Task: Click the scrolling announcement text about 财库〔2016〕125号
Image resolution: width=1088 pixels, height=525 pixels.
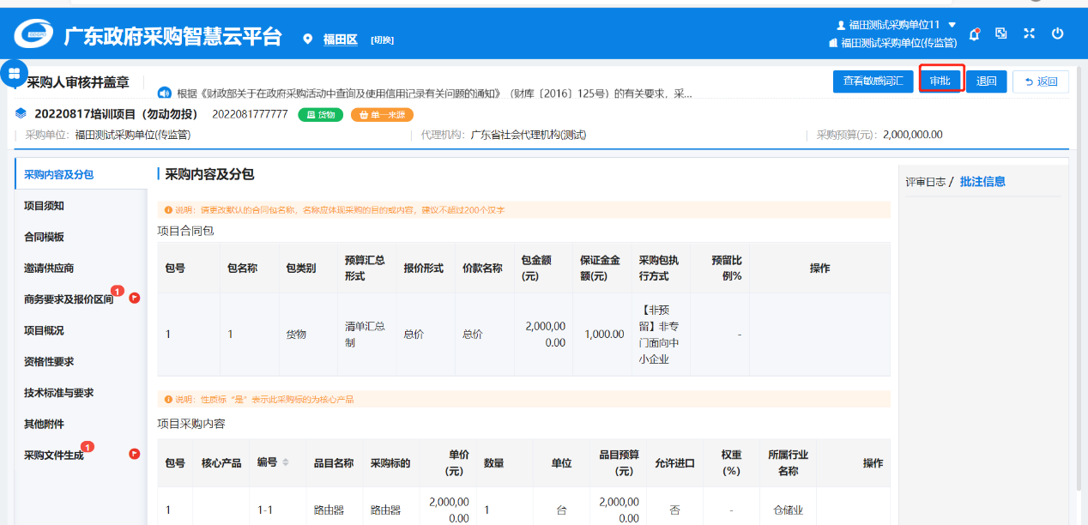Action: (x=434, y=93)
